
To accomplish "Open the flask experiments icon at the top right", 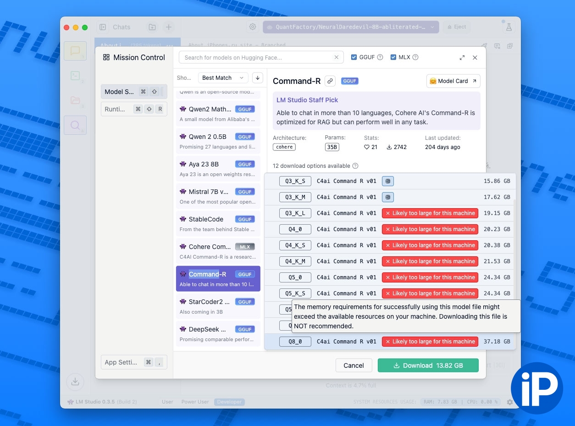I will [x=509, y=27].
